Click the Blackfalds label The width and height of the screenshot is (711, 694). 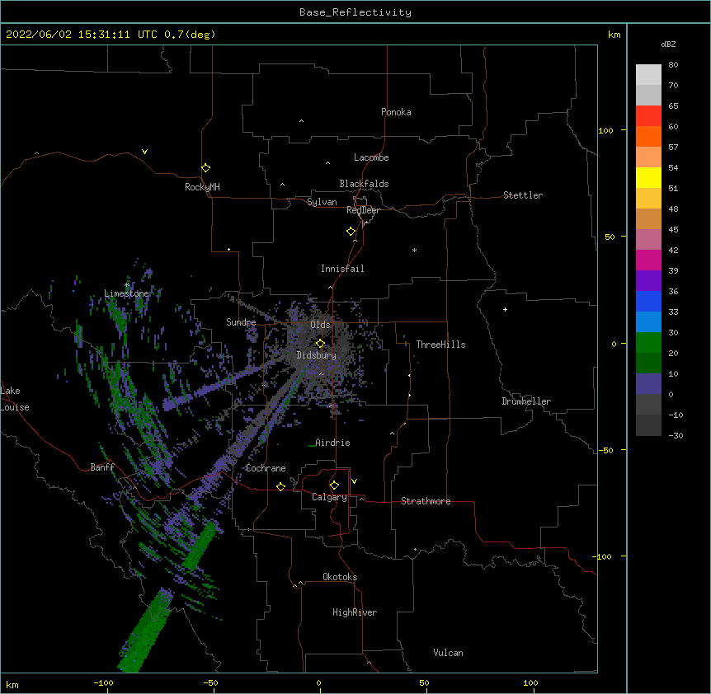(364, 184)
